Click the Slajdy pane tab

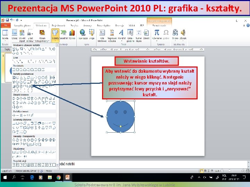[7, 49]
